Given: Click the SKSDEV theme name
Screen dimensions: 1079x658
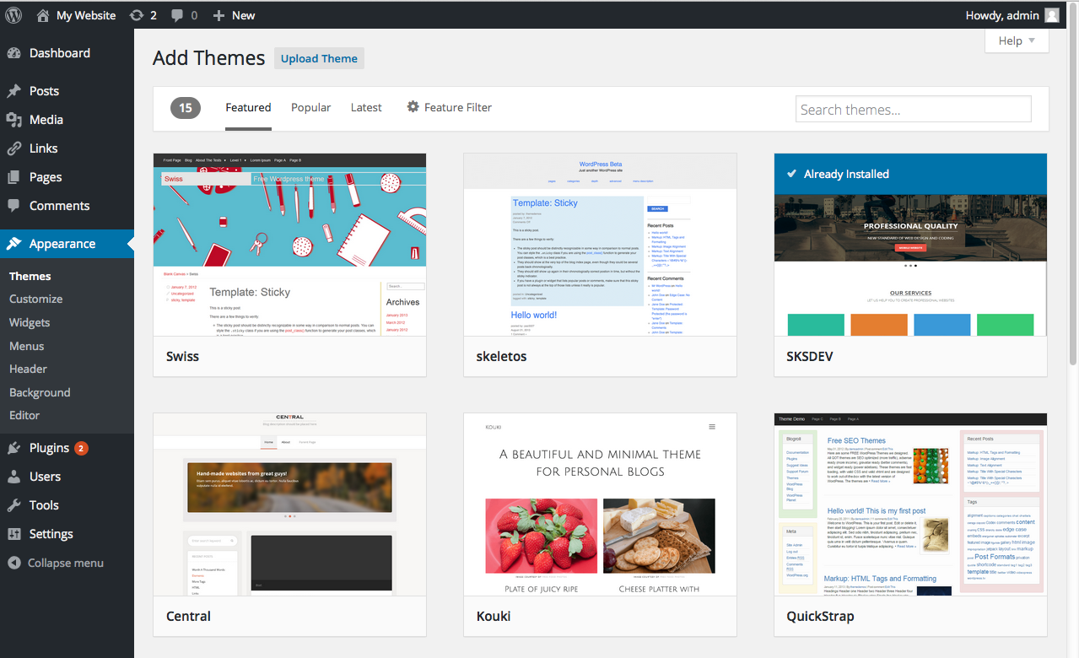Looking at the screenshot, I should coord(810,356).
